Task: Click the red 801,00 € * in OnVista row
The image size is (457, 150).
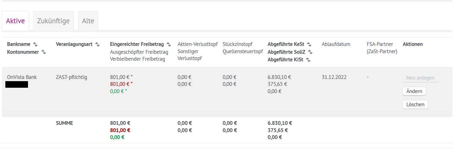Action: point(121,84)
